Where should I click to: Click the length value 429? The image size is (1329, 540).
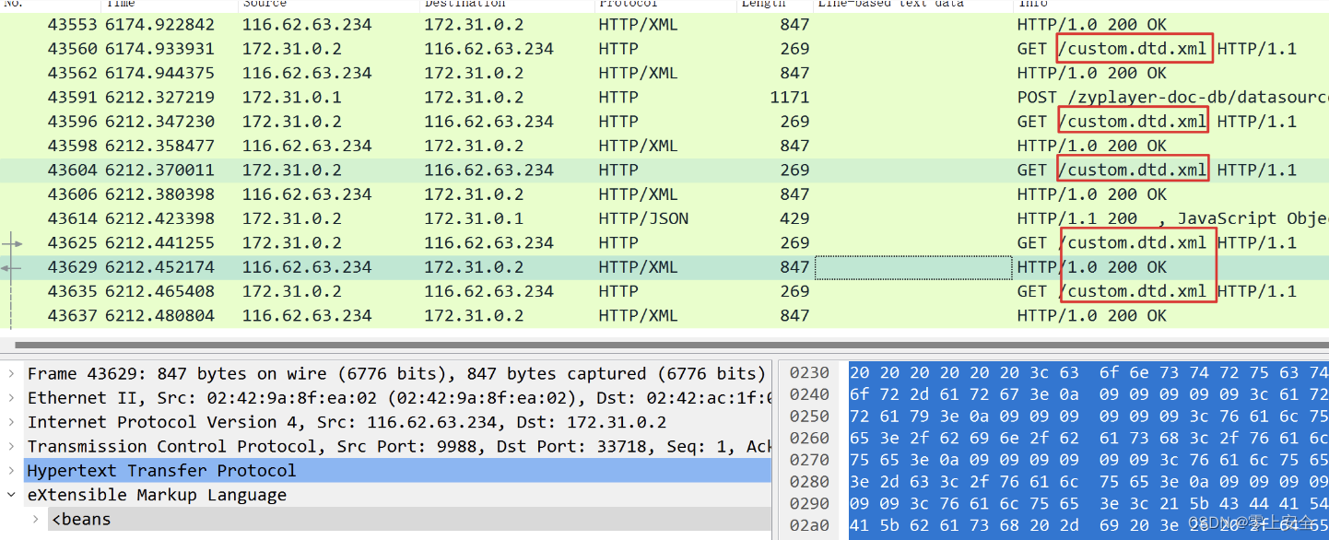(794, 218)
